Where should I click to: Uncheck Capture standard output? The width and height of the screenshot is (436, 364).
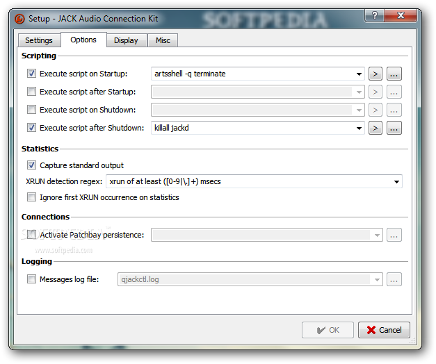(31, 165)
